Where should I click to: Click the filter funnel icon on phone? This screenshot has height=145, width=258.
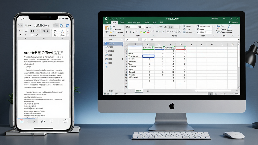click(51, 121)
